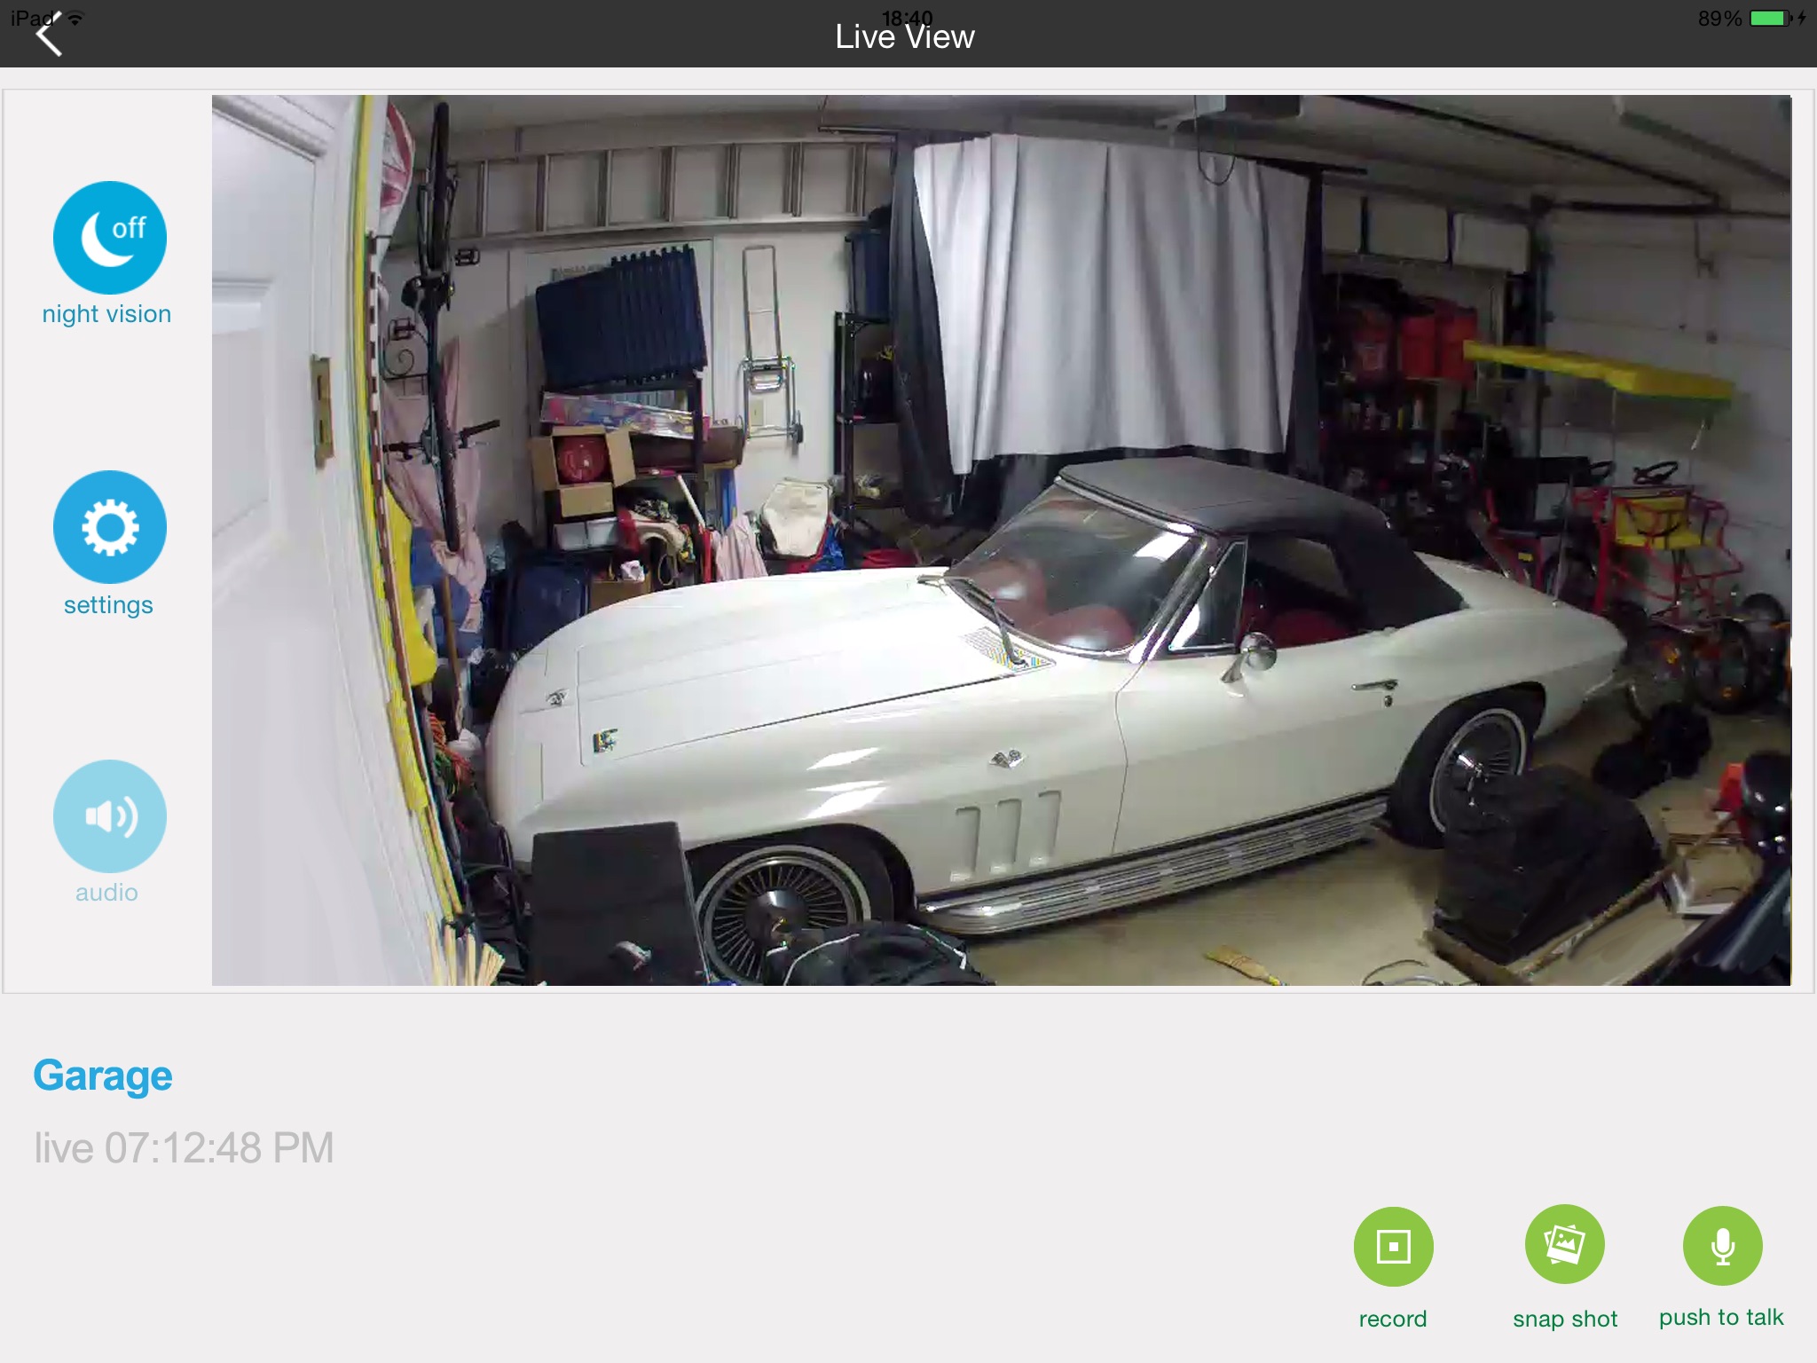Tap the live timestamp text
The height and width of the screenshot is (1363, 1817).
(x=184, y=1148)
